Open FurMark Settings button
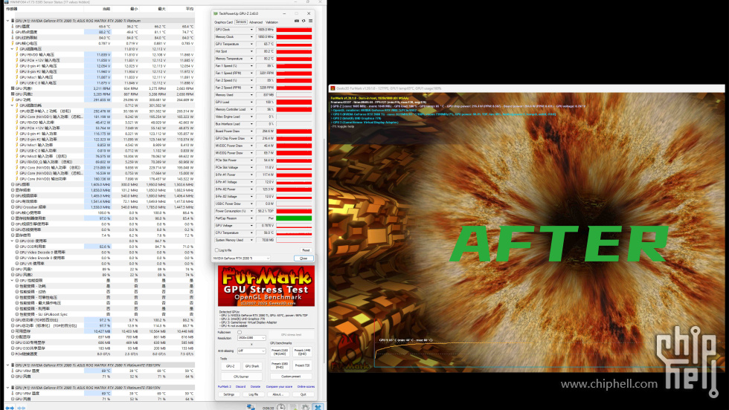Screen dimensions: 729x410 coord(229,394)
